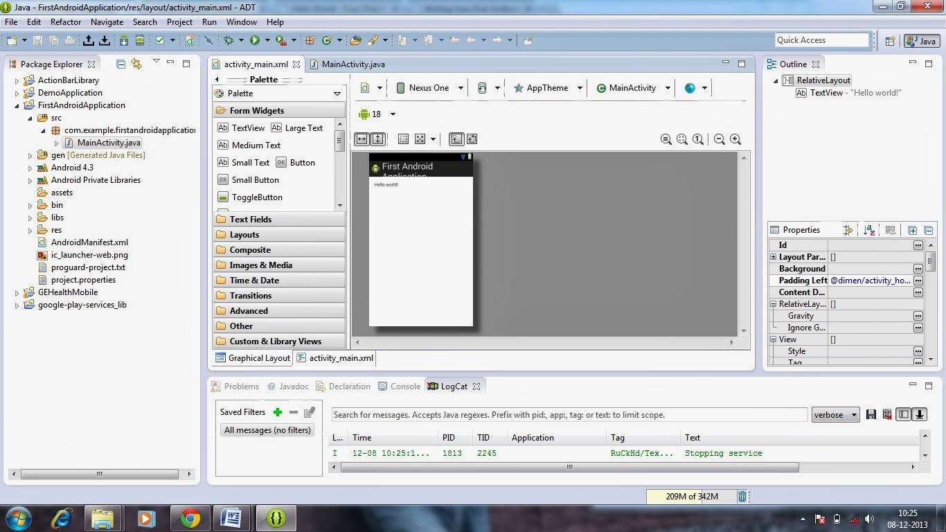Open the Layouts palette category
Image resolution: width=946 pixels, height=532 pixels.
[x=279, y=235]
